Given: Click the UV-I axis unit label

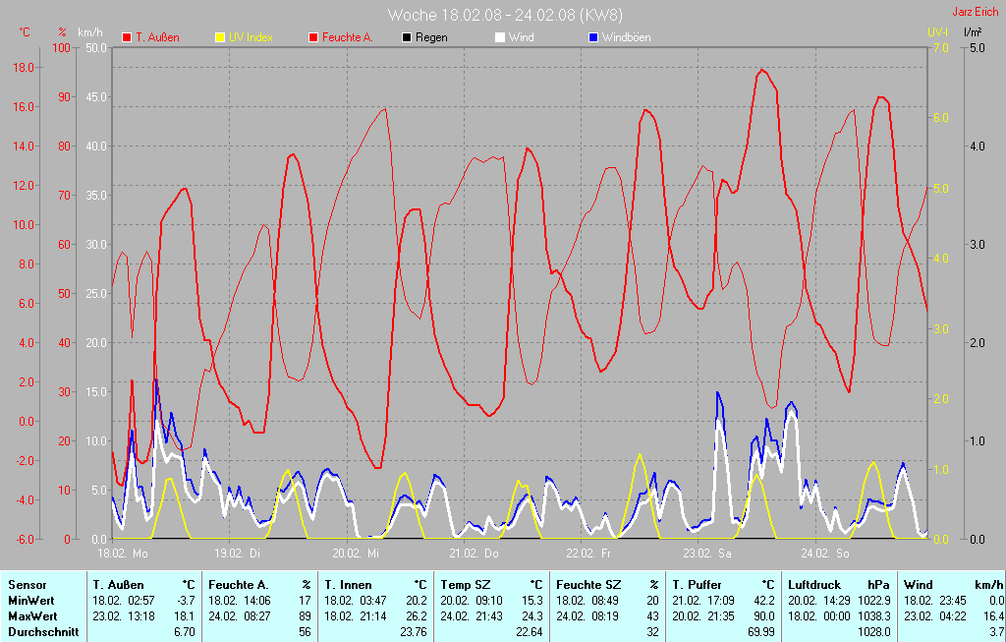Looking at the screenshot, I should 937,31.
